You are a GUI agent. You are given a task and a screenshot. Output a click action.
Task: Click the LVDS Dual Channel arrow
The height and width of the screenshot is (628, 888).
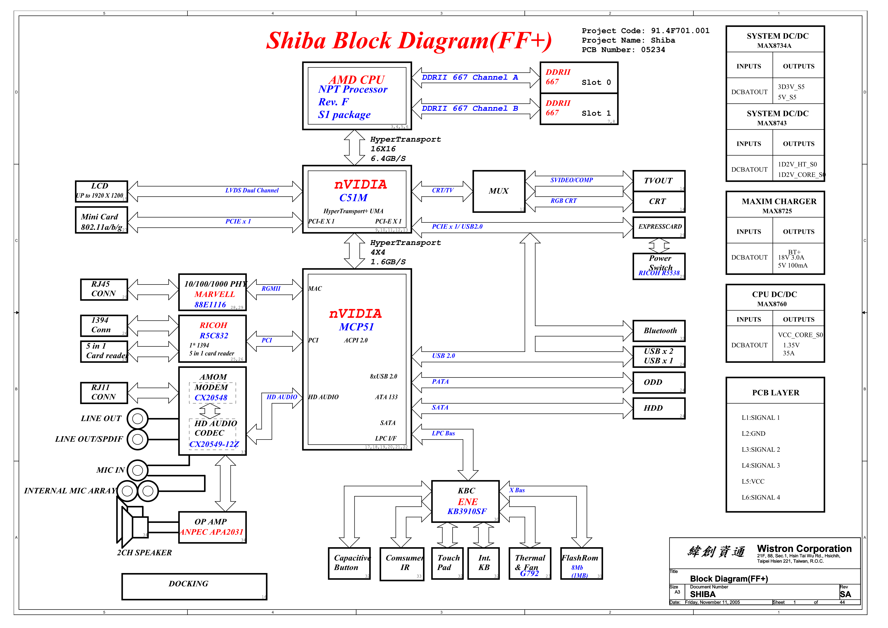coord(215,191)
